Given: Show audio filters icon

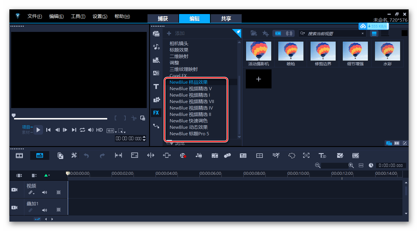Looking at the screenshot, I should (289, 33).
